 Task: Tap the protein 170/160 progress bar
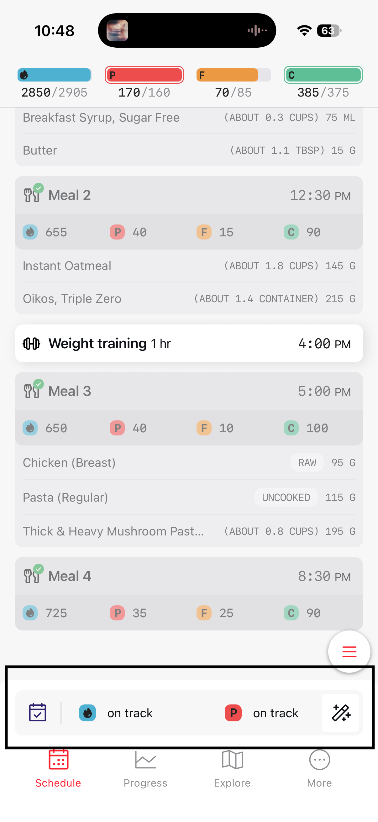[144, 75]
